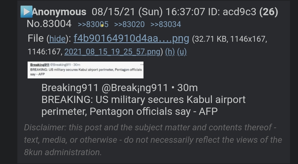Open reply backlink >>83034
This screenshot has width=298, height=164.
click(x=166, y=24)
